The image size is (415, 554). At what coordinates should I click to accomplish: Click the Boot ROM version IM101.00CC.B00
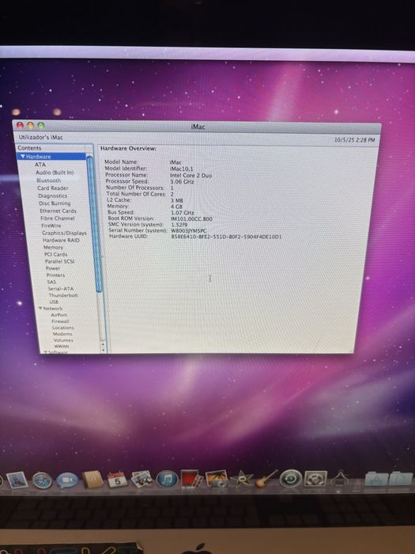(x=191, y=219)
